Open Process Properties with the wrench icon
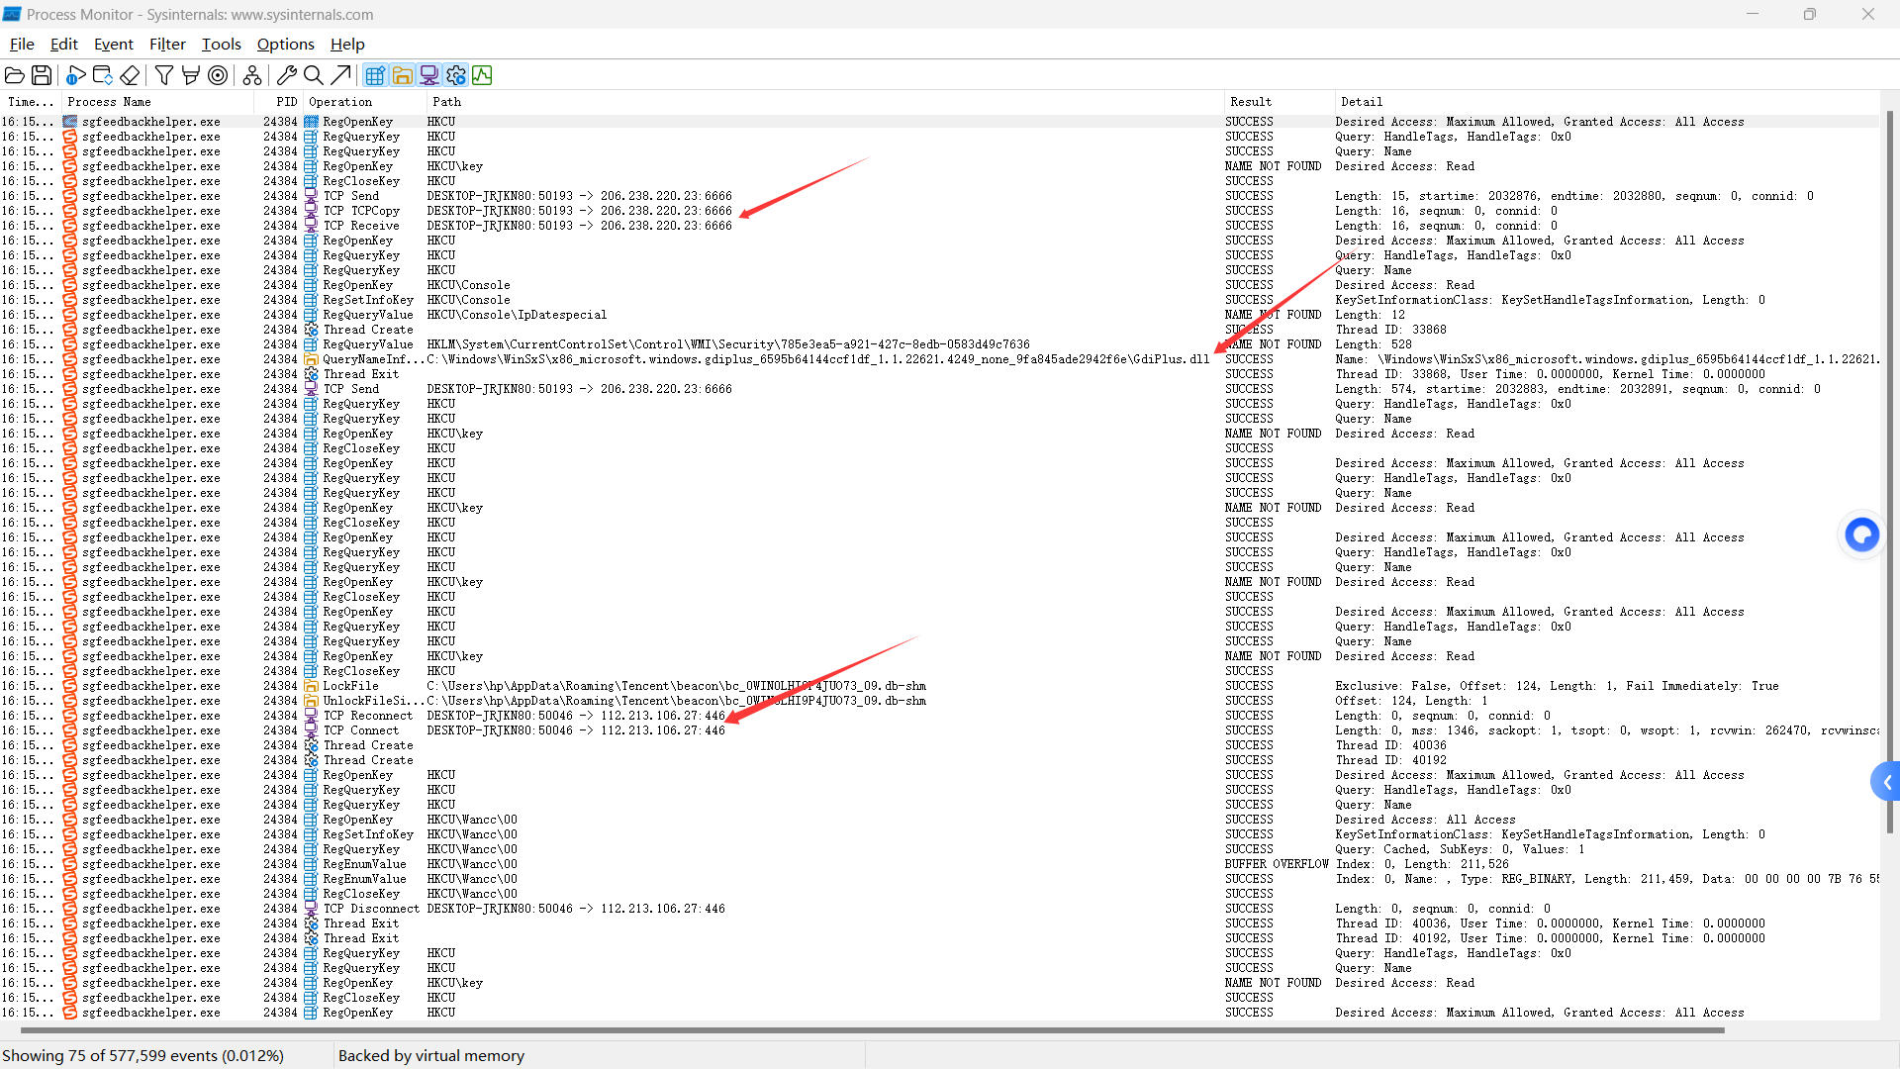The height and width of the screenshot is (1069, 1900). point(287,75)
